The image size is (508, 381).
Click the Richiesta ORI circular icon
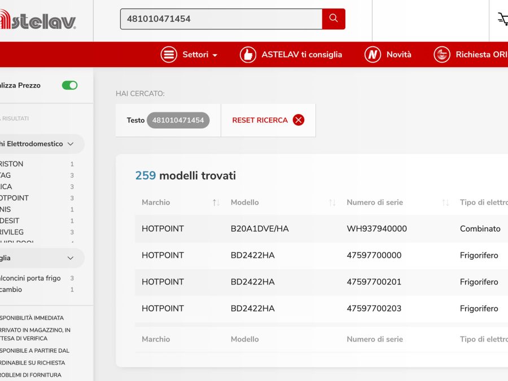click(442, 55)
